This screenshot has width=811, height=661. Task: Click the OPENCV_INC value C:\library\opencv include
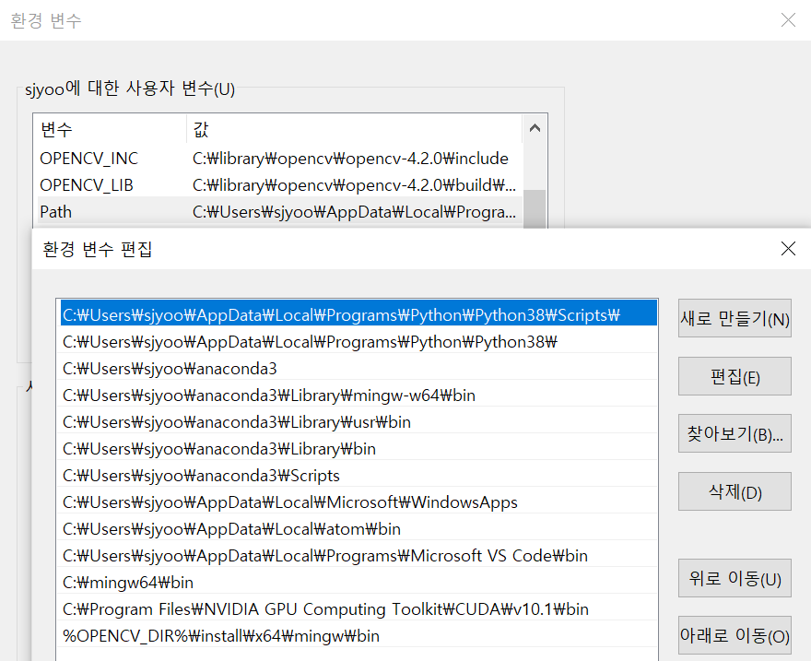(350, 159)
